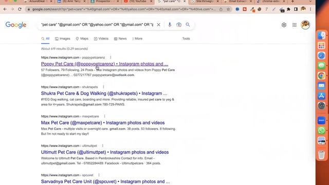The width and height of the screenshot is (329, 185).
Task: Go to Google homepage via logo
Action: coord(16,25)
